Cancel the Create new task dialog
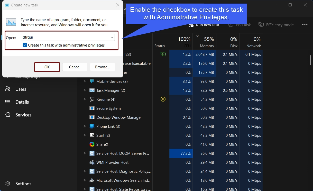Image resolution: width=313 pixels, height=191 pixels. click(75, 67)
